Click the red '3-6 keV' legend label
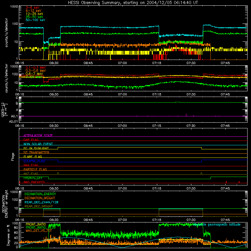 point(33,8)
